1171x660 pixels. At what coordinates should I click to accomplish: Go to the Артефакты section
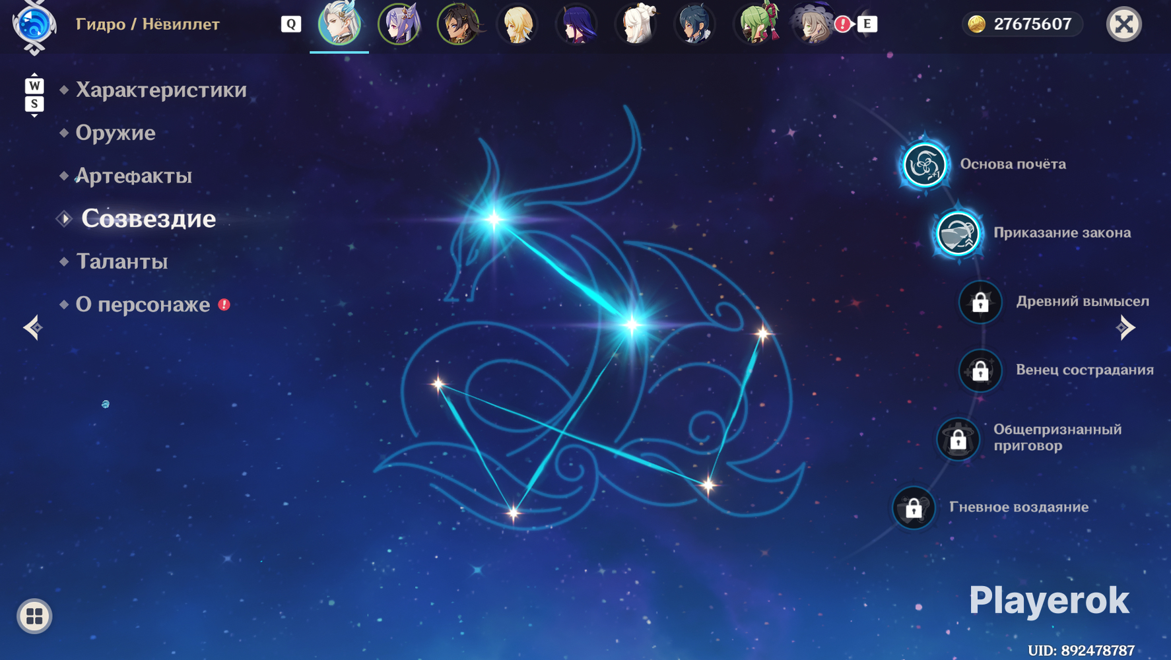coord(134,176)
